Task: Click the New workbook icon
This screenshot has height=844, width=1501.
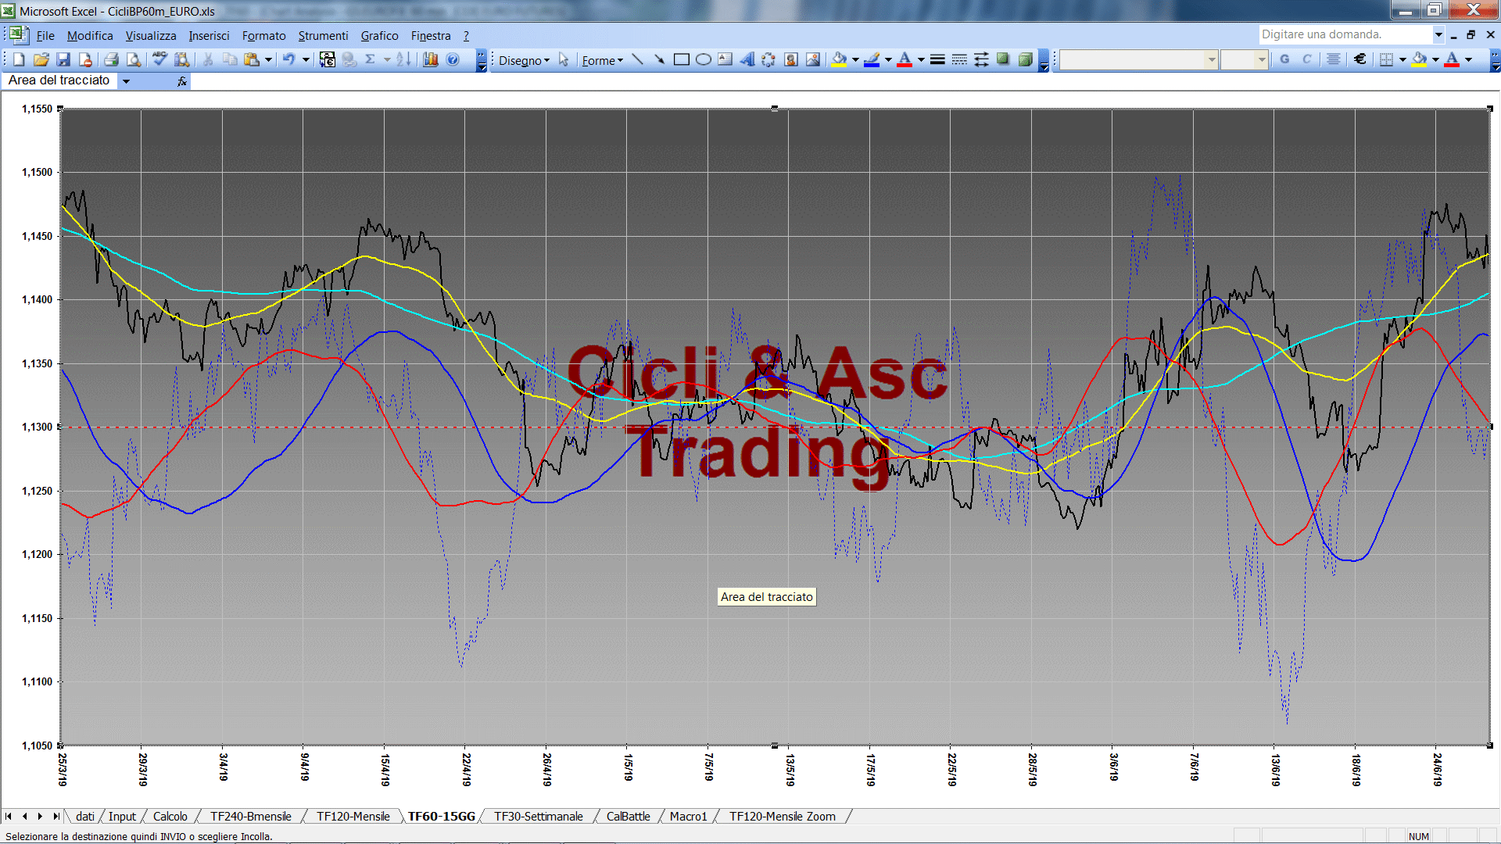Action: [20, 59]
